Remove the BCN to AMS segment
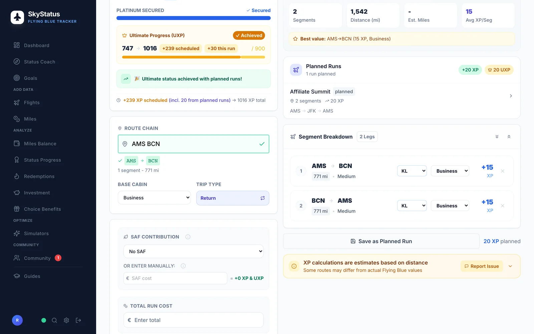534x334 pixels. coord(503,206)
